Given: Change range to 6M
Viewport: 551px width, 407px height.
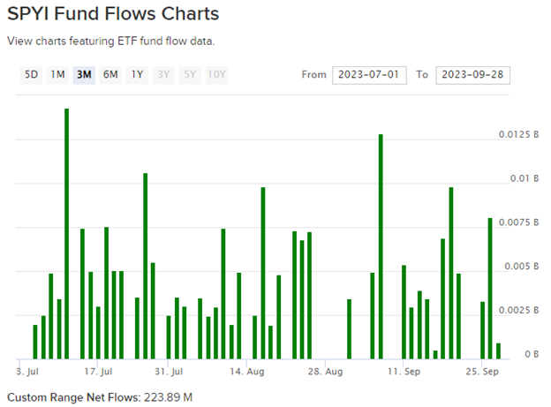Looking at the screenshot, I should 110,75.
